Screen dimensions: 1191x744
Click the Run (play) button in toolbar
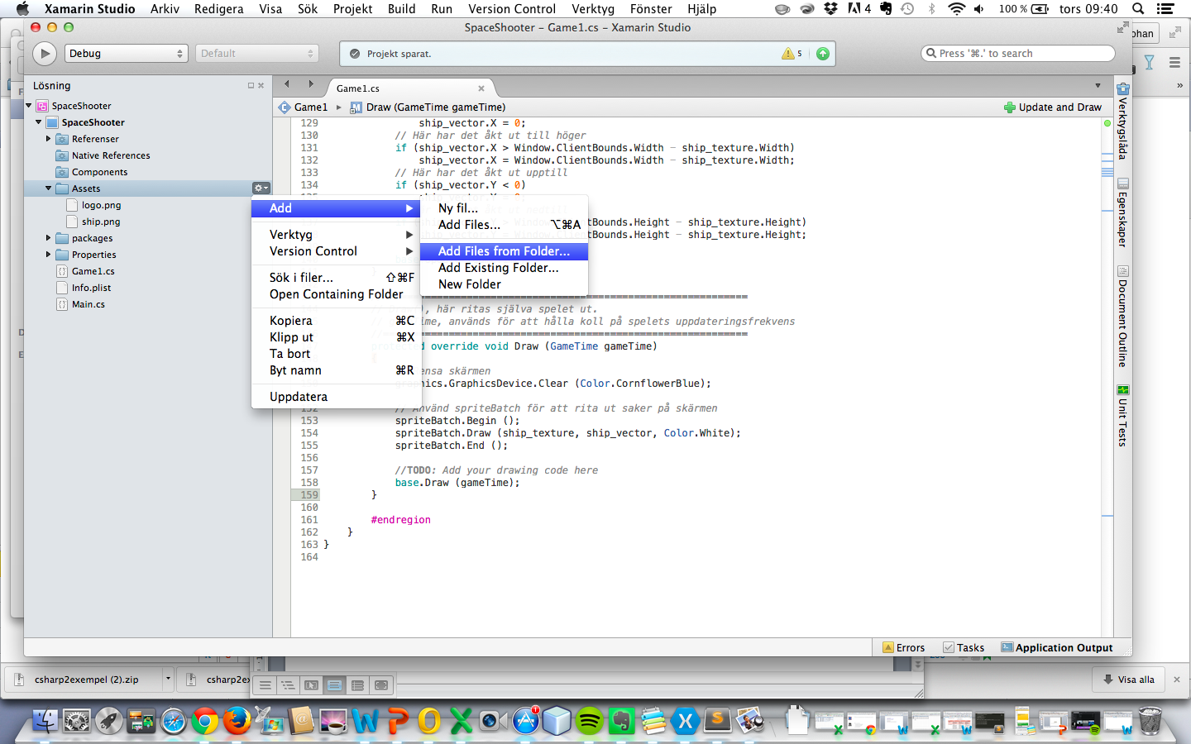45,54
